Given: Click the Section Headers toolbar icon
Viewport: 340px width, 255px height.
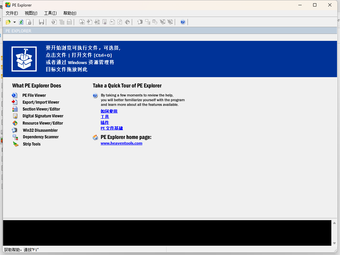Looking at the screenshot, I should tap(70, 22).
